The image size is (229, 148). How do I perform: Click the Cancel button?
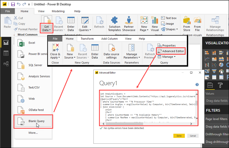[193, 136]
